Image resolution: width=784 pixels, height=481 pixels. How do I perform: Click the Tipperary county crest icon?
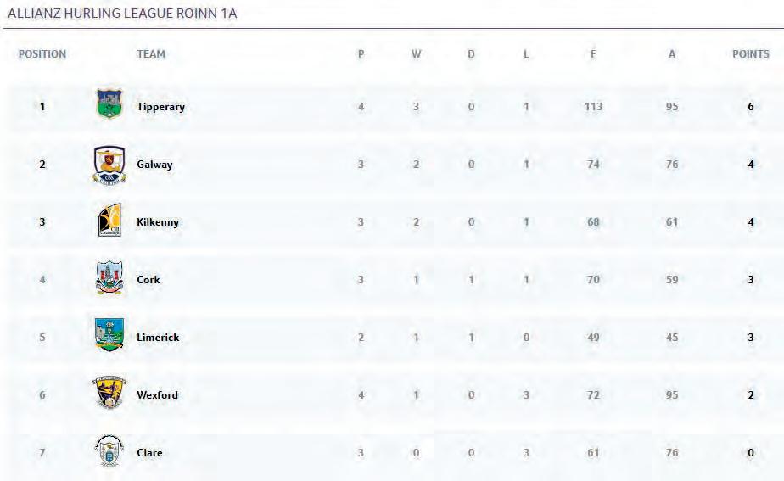click(x=109, y=104)
